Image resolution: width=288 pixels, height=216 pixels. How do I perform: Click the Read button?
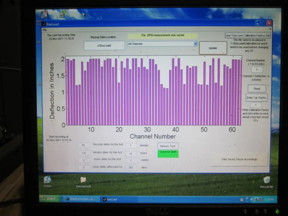click(257, 89)
